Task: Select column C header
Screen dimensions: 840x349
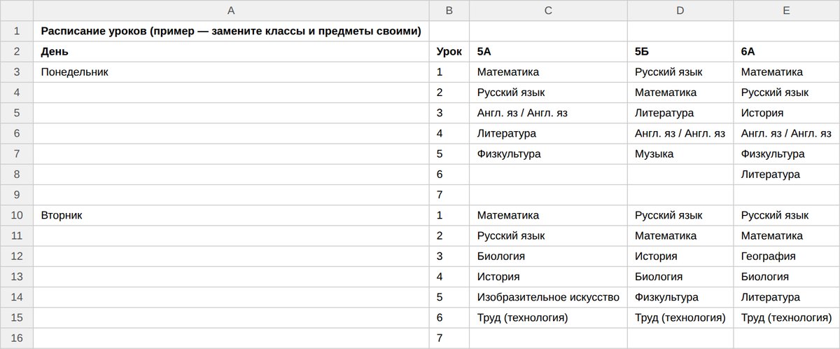Action: pyautogui.click(x=549, y=11)
